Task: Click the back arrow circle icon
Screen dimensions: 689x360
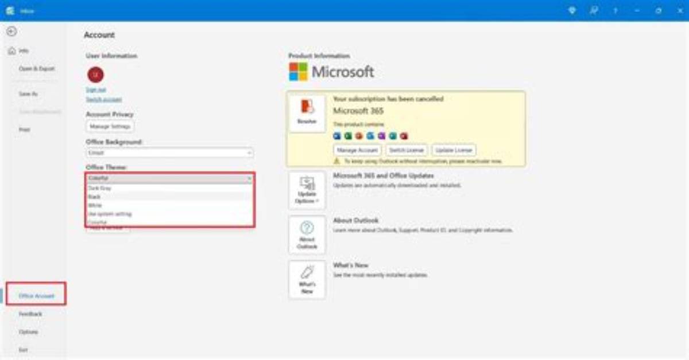Action: [11, 32]
